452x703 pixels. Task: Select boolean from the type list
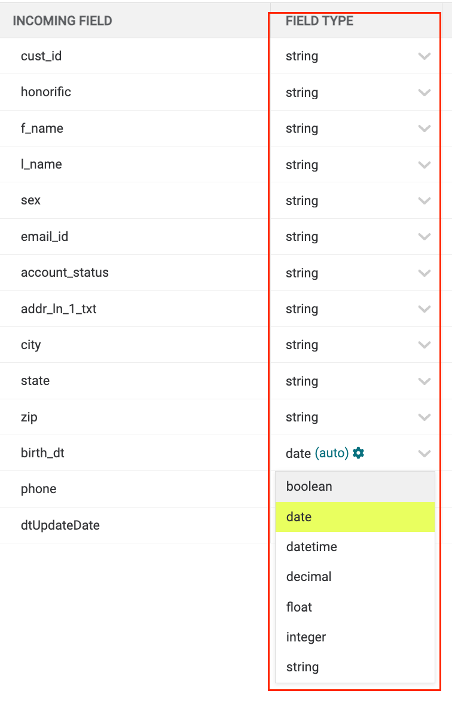pyautogui.click(x=355, y=487)
